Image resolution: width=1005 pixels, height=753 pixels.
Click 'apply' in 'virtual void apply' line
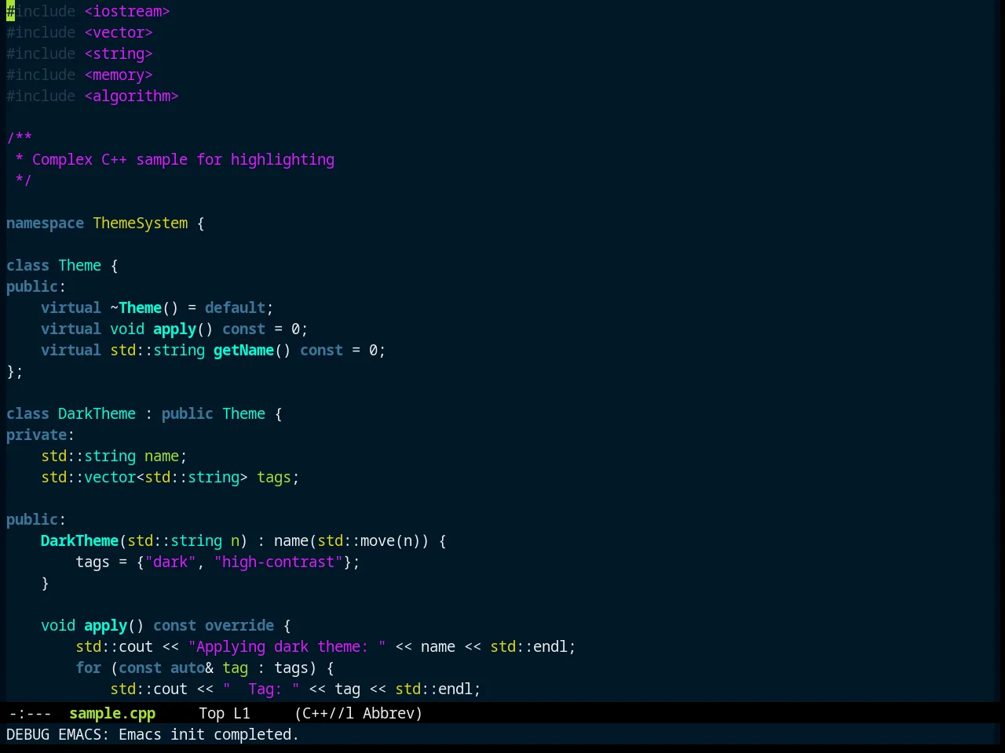(174, 329)
